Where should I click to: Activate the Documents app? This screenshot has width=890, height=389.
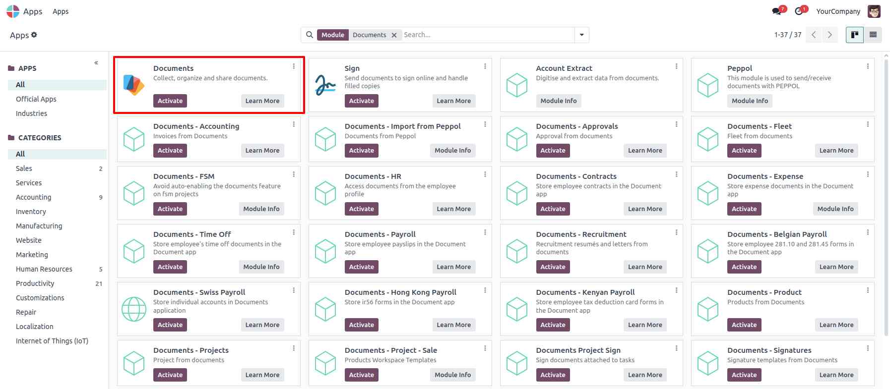170,101
